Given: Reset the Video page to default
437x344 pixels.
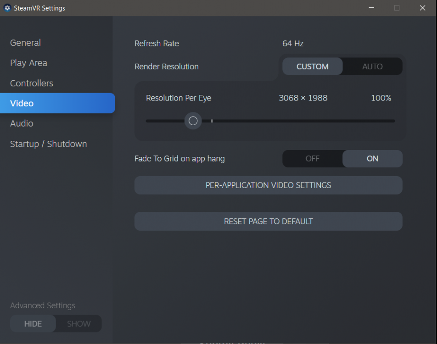Looking at the screenshot, I should (268, 221).
